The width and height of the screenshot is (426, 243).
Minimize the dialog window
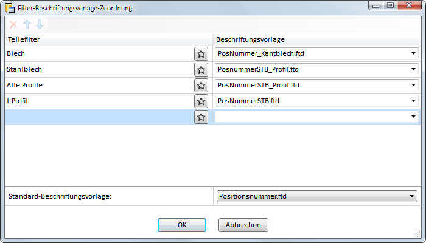(376, 5)
